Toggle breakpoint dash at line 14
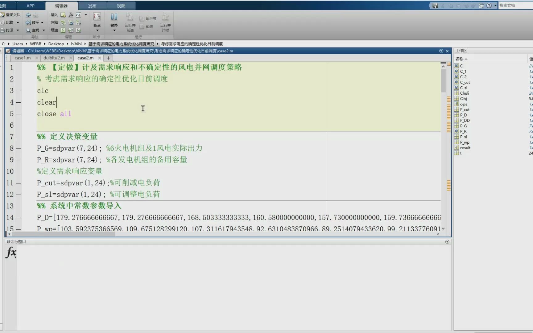Viewport: 533px width, 333px height. click(19, 218)
